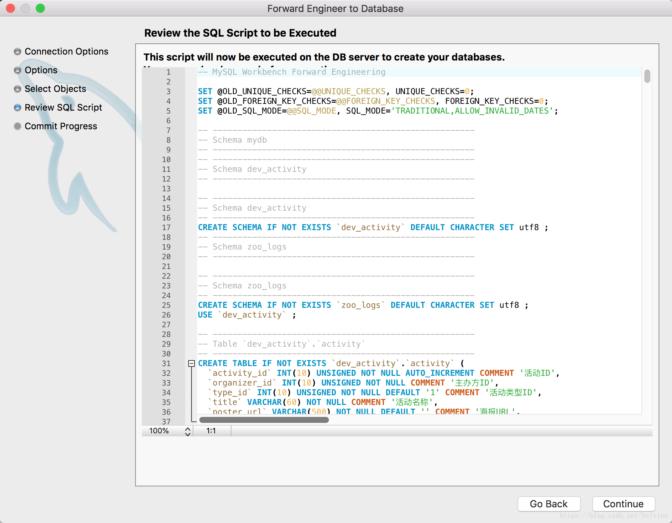This screenshot has height=523, width=672.
Task: Click CREATE SCHEMA dev_activity statement
Action: pyautogui.click(x=373, y=227)
